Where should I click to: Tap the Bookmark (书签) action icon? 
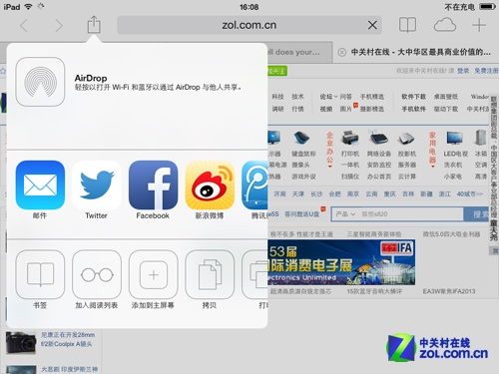(40, 275)
